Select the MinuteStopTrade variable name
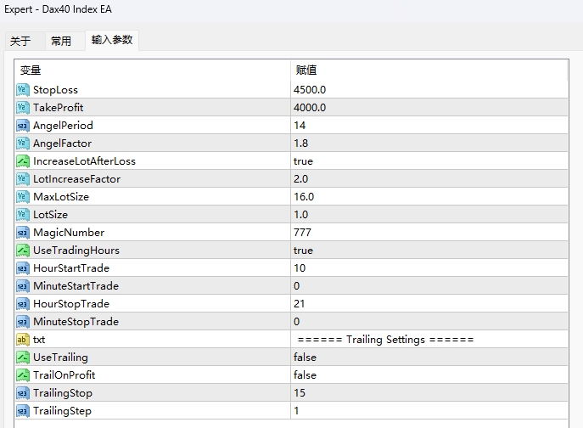 (x=76, y=322)
